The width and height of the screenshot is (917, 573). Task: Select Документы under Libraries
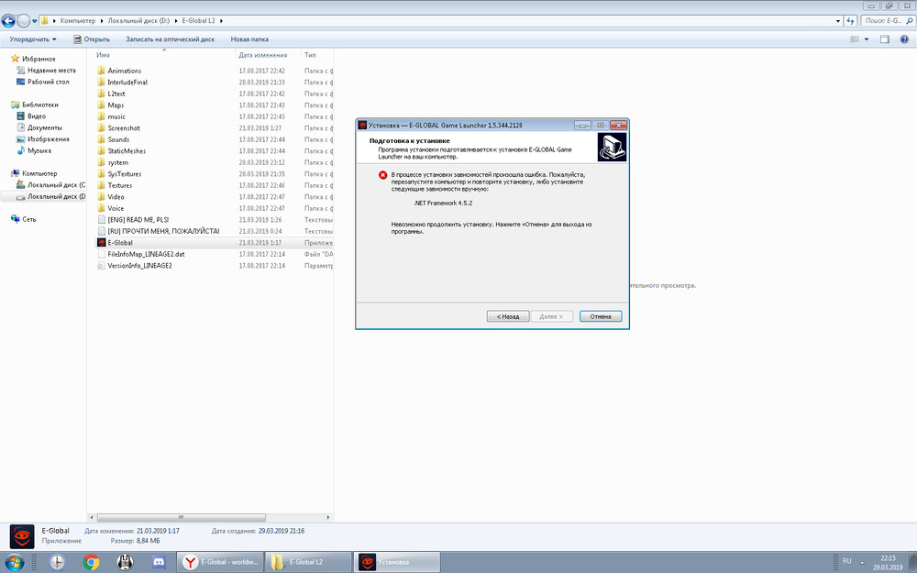point(45,127)
